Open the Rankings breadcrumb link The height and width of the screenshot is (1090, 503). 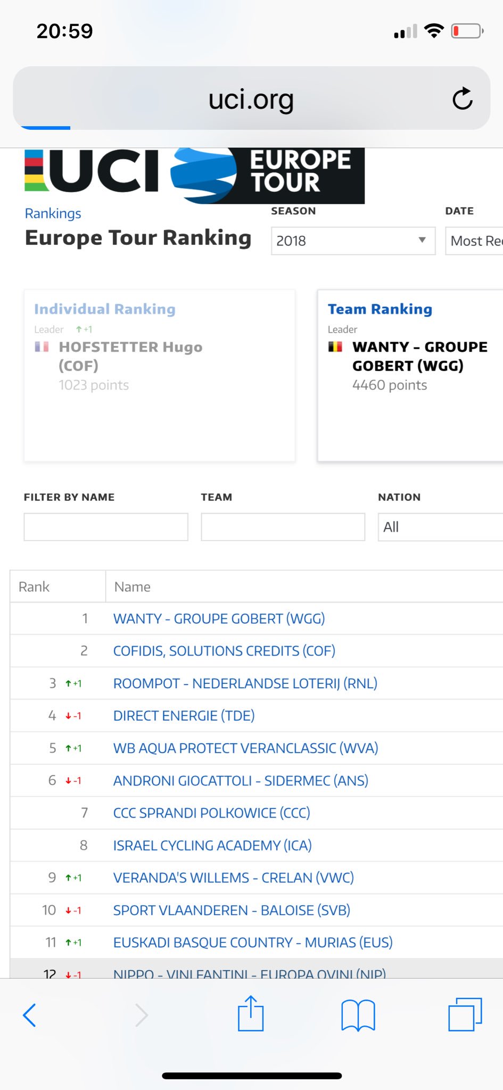click(x=53, y=213)
